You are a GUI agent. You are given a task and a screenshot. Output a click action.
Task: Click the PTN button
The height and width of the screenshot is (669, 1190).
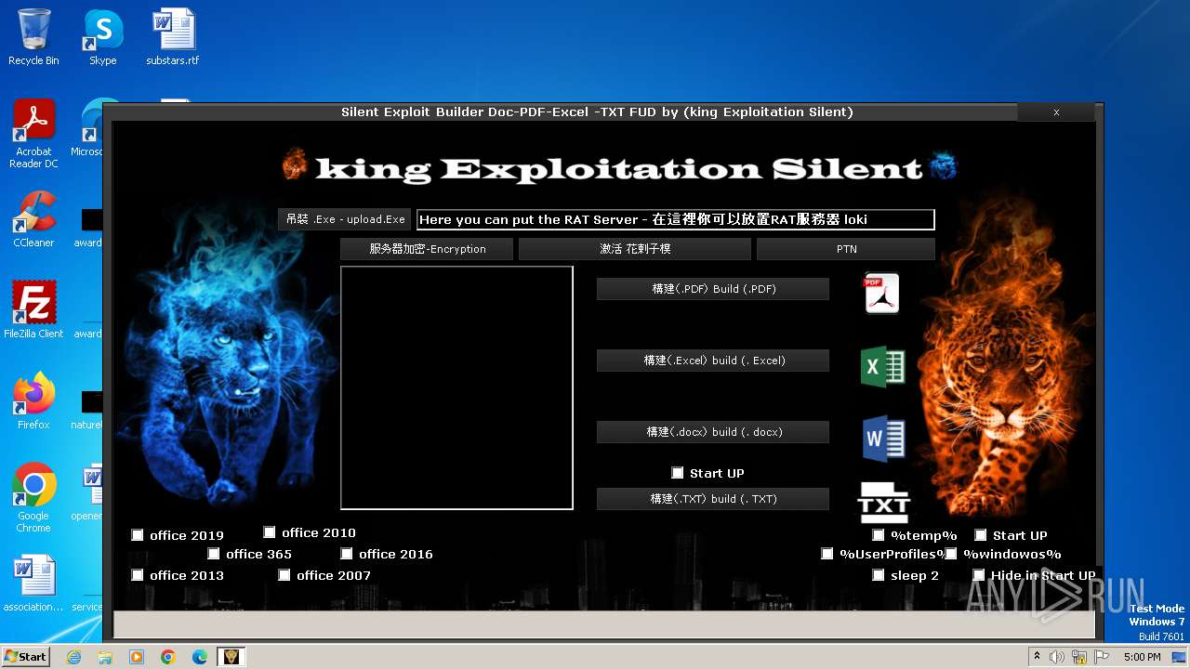(846, 249)
